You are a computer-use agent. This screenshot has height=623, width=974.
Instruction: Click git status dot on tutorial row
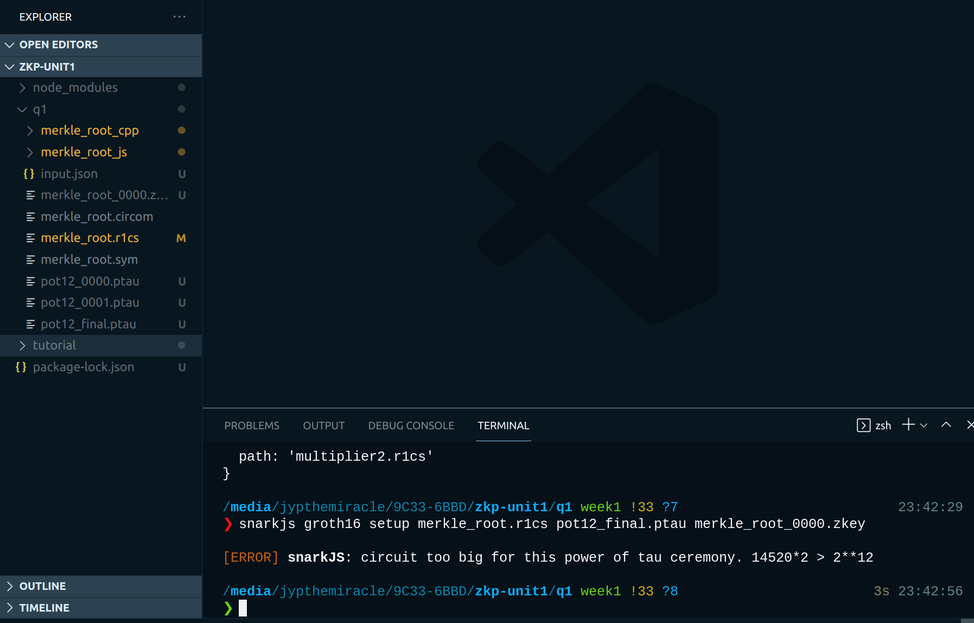pyautogui.click(x=182, y=345)
